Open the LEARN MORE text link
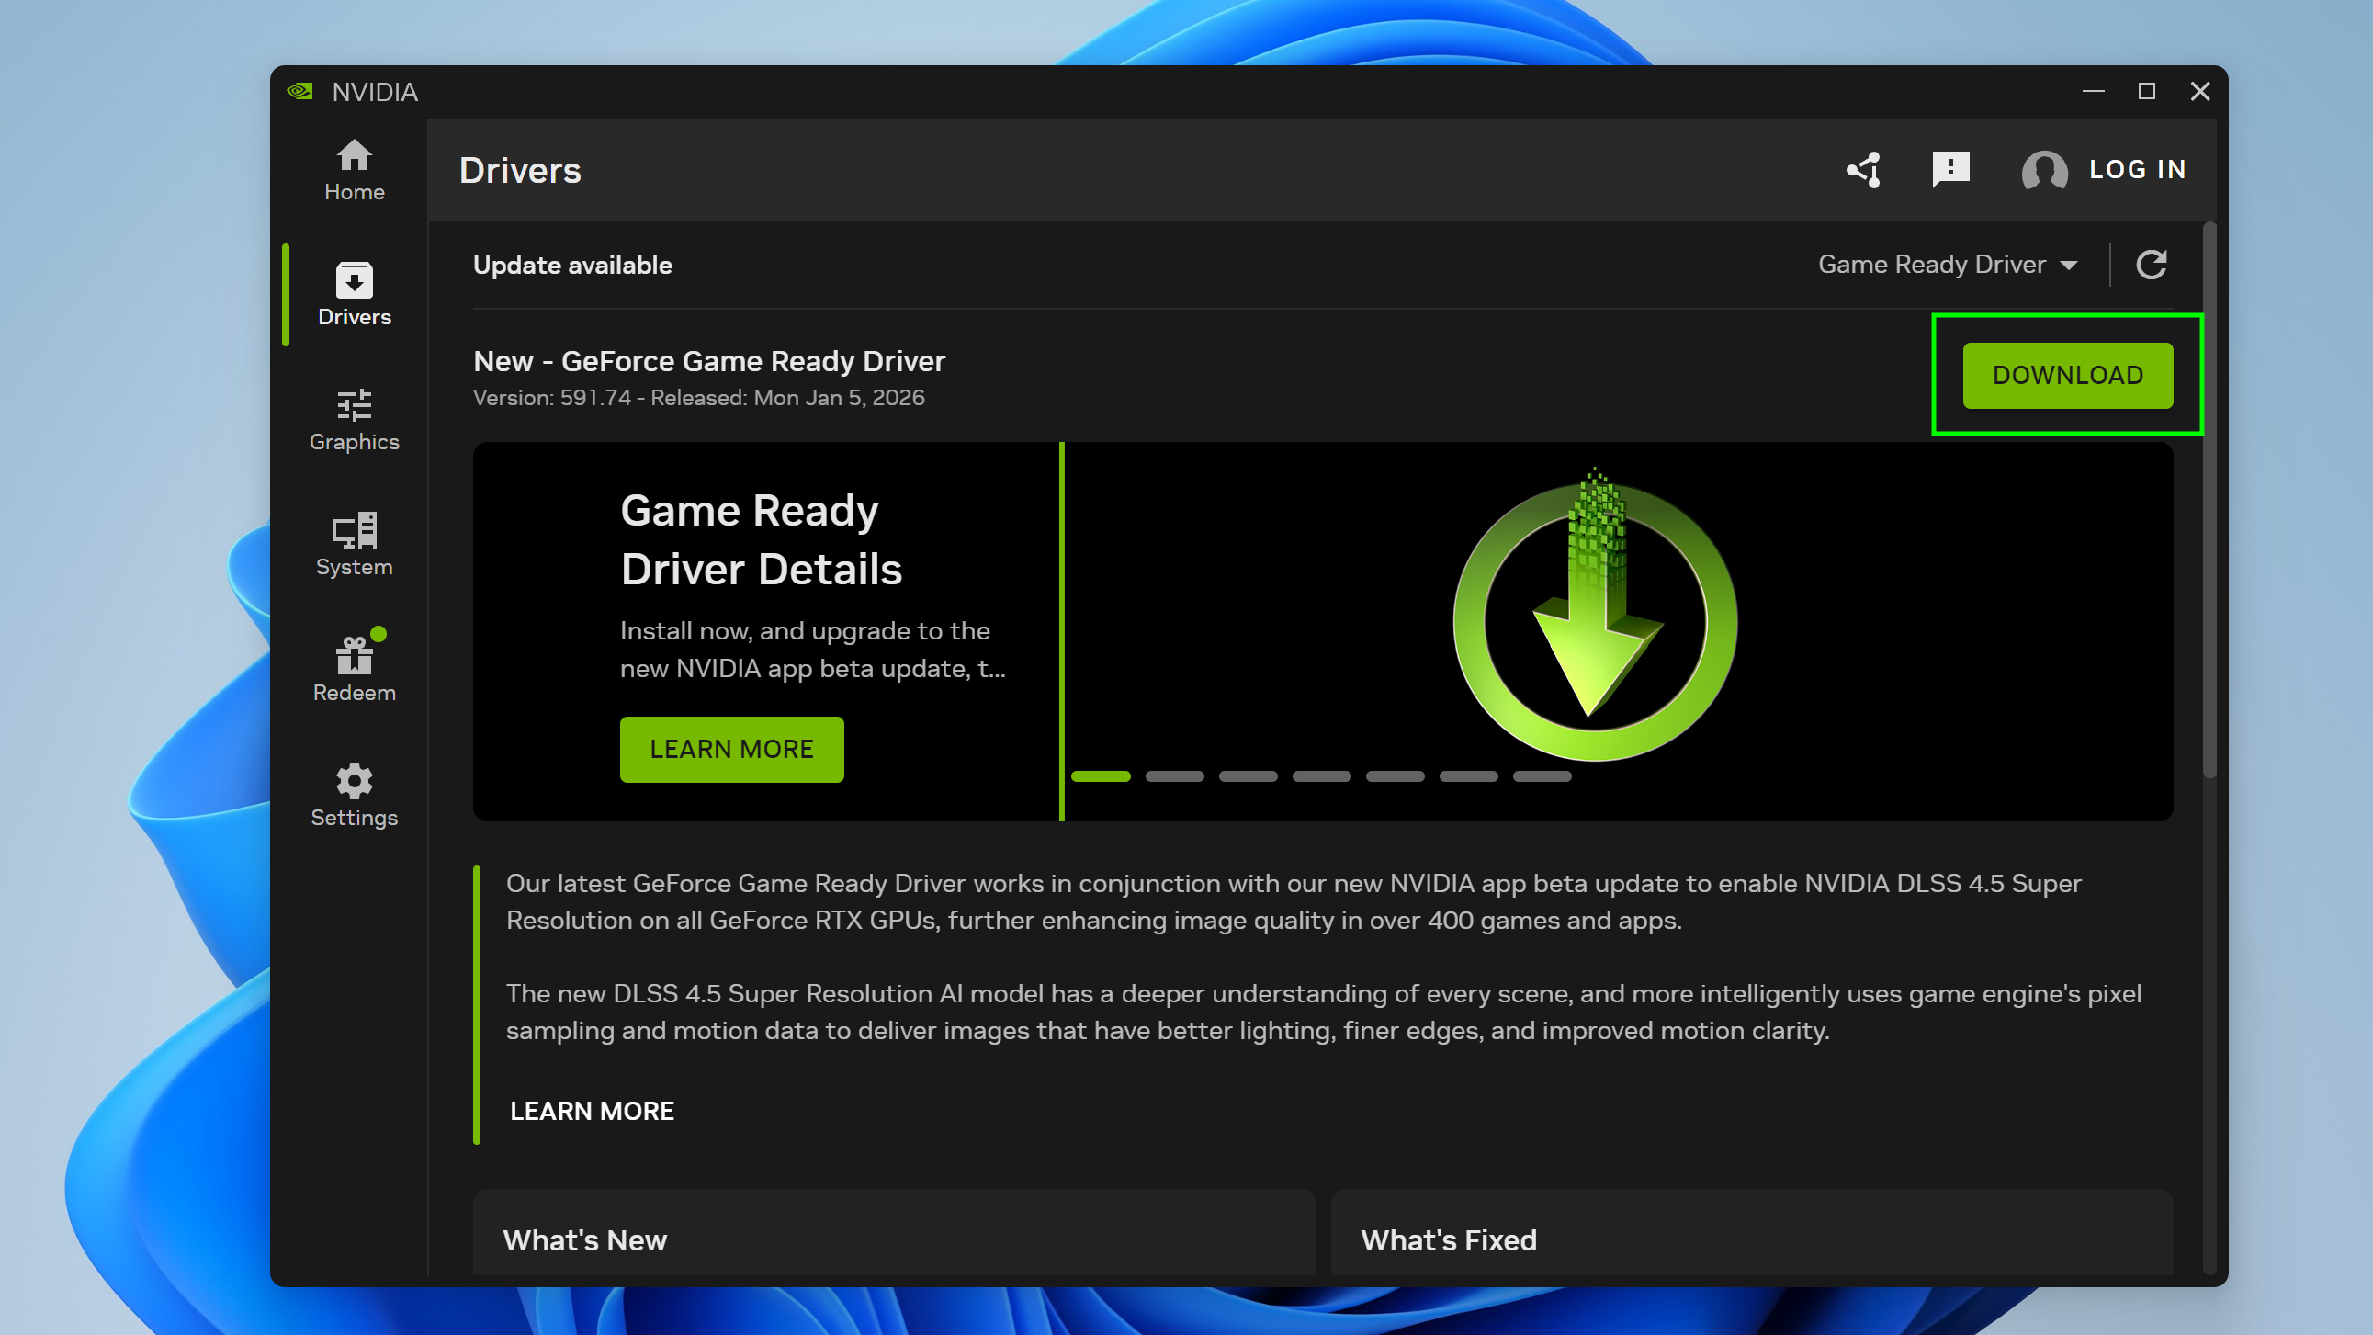This screenshot has width=2373, height=1335. 592,1111
